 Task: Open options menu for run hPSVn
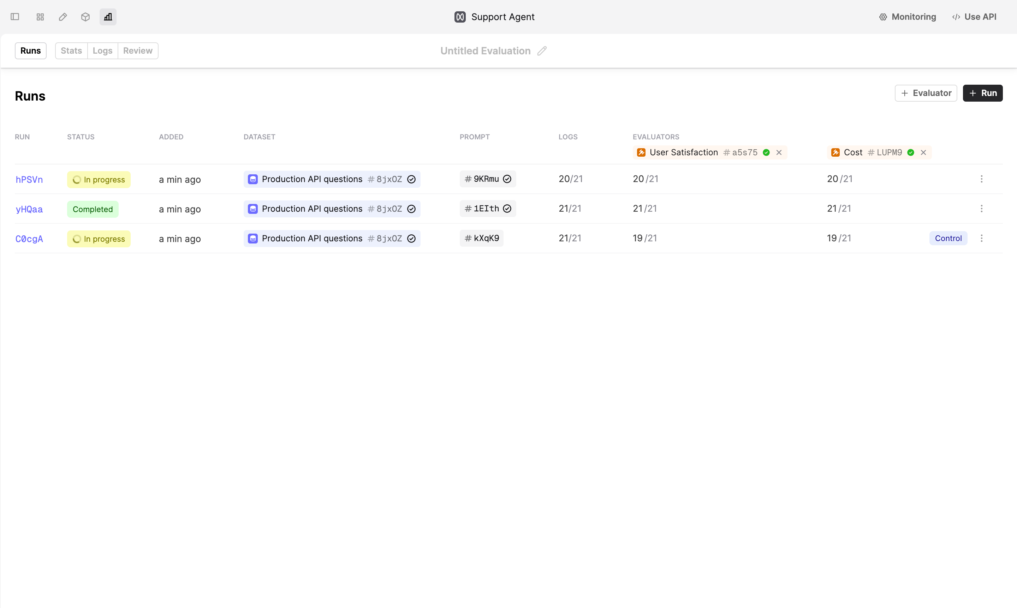(x=981, y=179)
